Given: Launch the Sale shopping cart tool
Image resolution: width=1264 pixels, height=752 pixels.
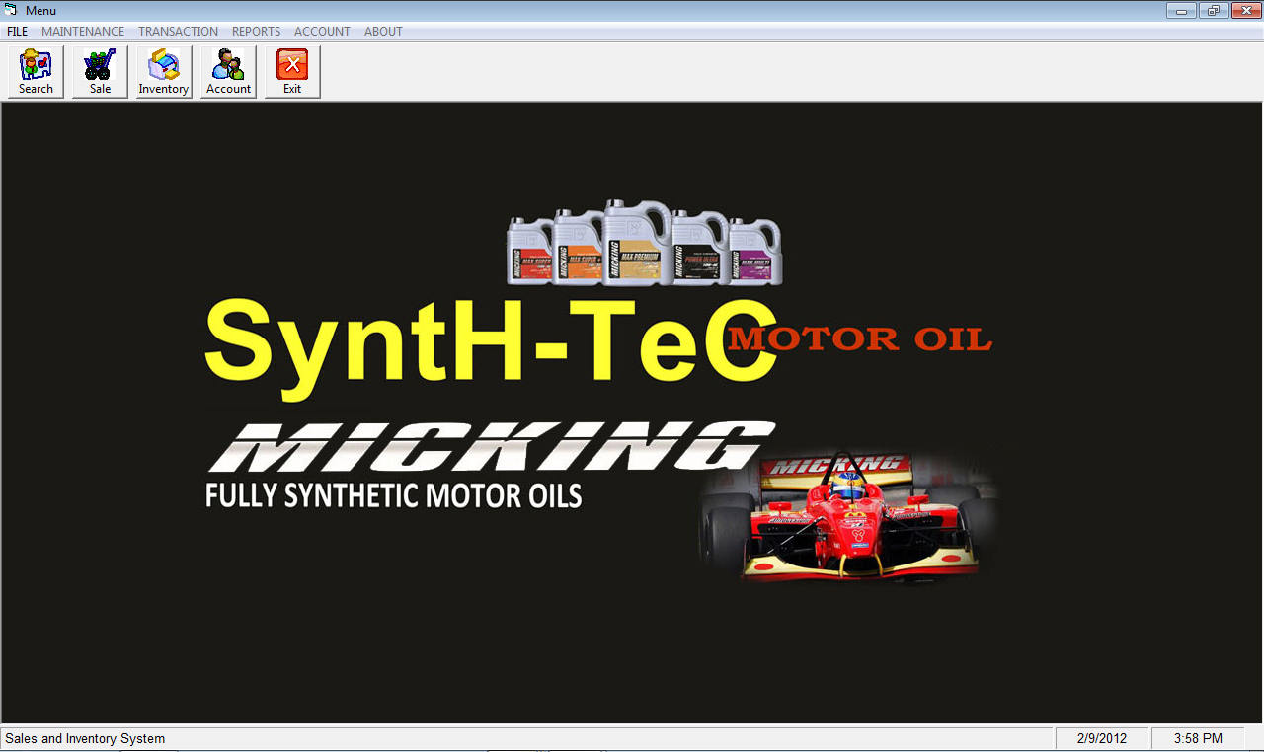Looking at the screenshot, I should [100, 72].
